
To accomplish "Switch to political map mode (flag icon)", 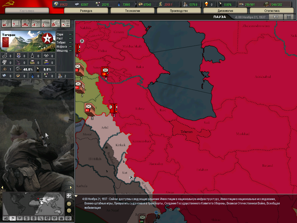I will (13, 218).
